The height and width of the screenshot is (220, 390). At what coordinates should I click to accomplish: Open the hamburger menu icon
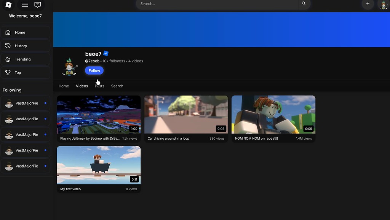[25, 5]
